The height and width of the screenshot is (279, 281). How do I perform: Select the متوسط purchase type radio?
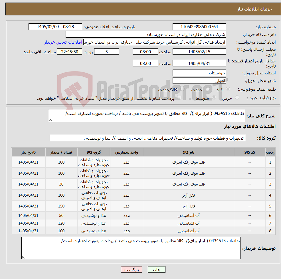click(x=214, y=97)
